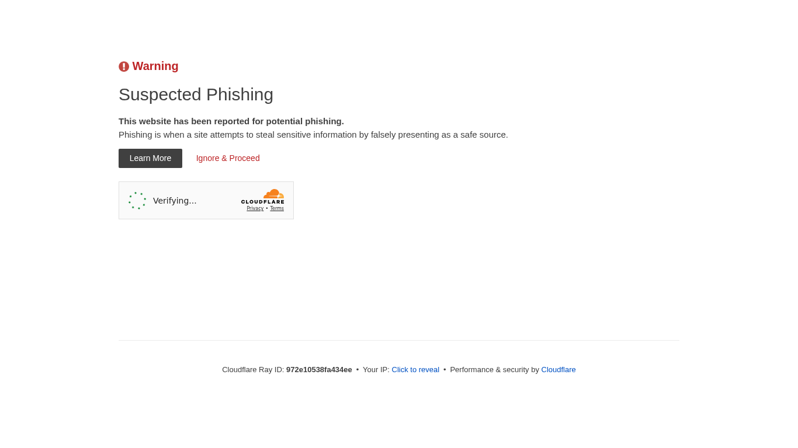Click the bold reported for phishing sentence
The width and height of the screenshot is (798, 448).
pos(231,121)
